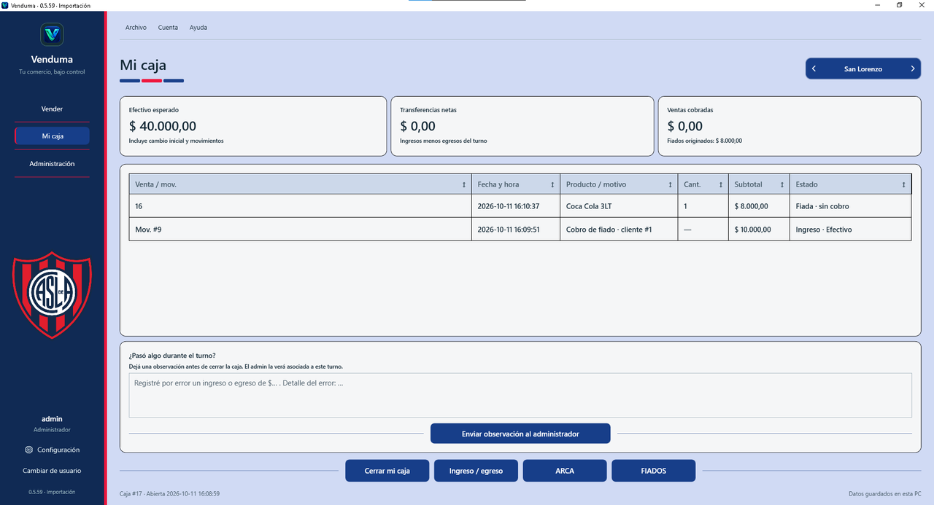The image size is (934, 505).
Task: Click Cambiar de usuario in sidebar
Action: (x=52, y=471)
